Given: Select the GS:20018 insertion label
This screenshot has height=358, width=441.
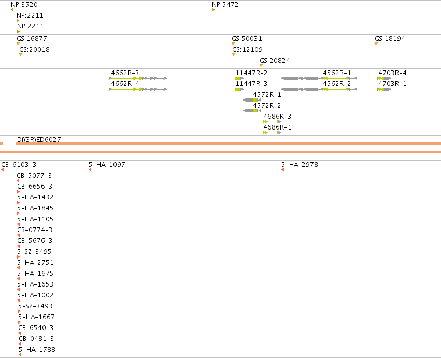Looking at the screenshot, I should [x=35, y=50].
